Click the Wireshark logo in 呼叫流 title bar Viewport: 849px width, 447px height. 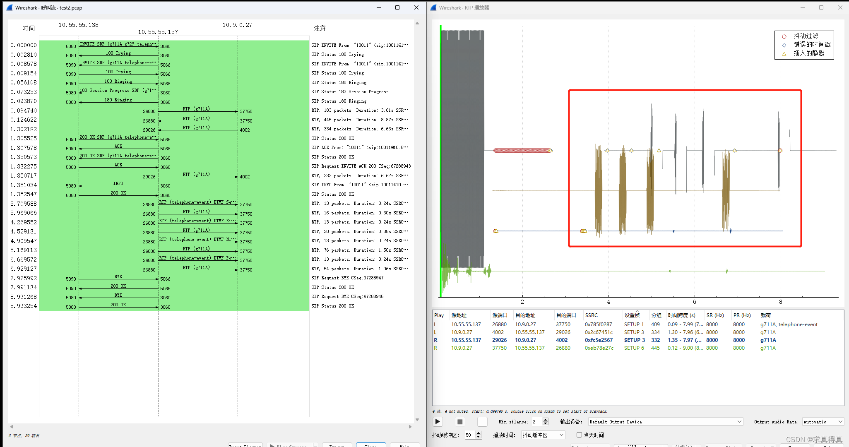[x=9, y=7]
